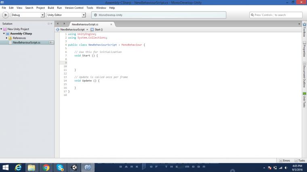Click the 'void Update () {' code line

point(87,81)
